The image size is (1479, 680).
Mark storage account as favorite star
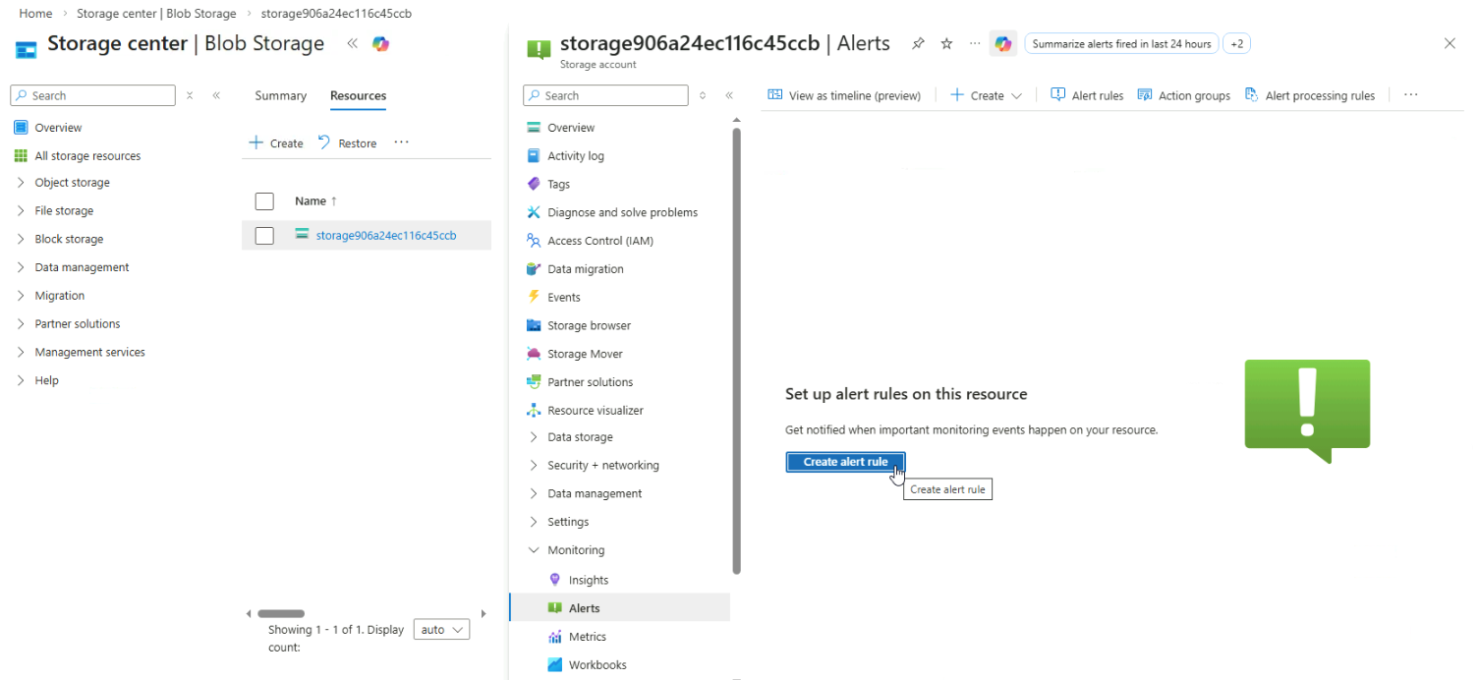(x=946, y=44)
